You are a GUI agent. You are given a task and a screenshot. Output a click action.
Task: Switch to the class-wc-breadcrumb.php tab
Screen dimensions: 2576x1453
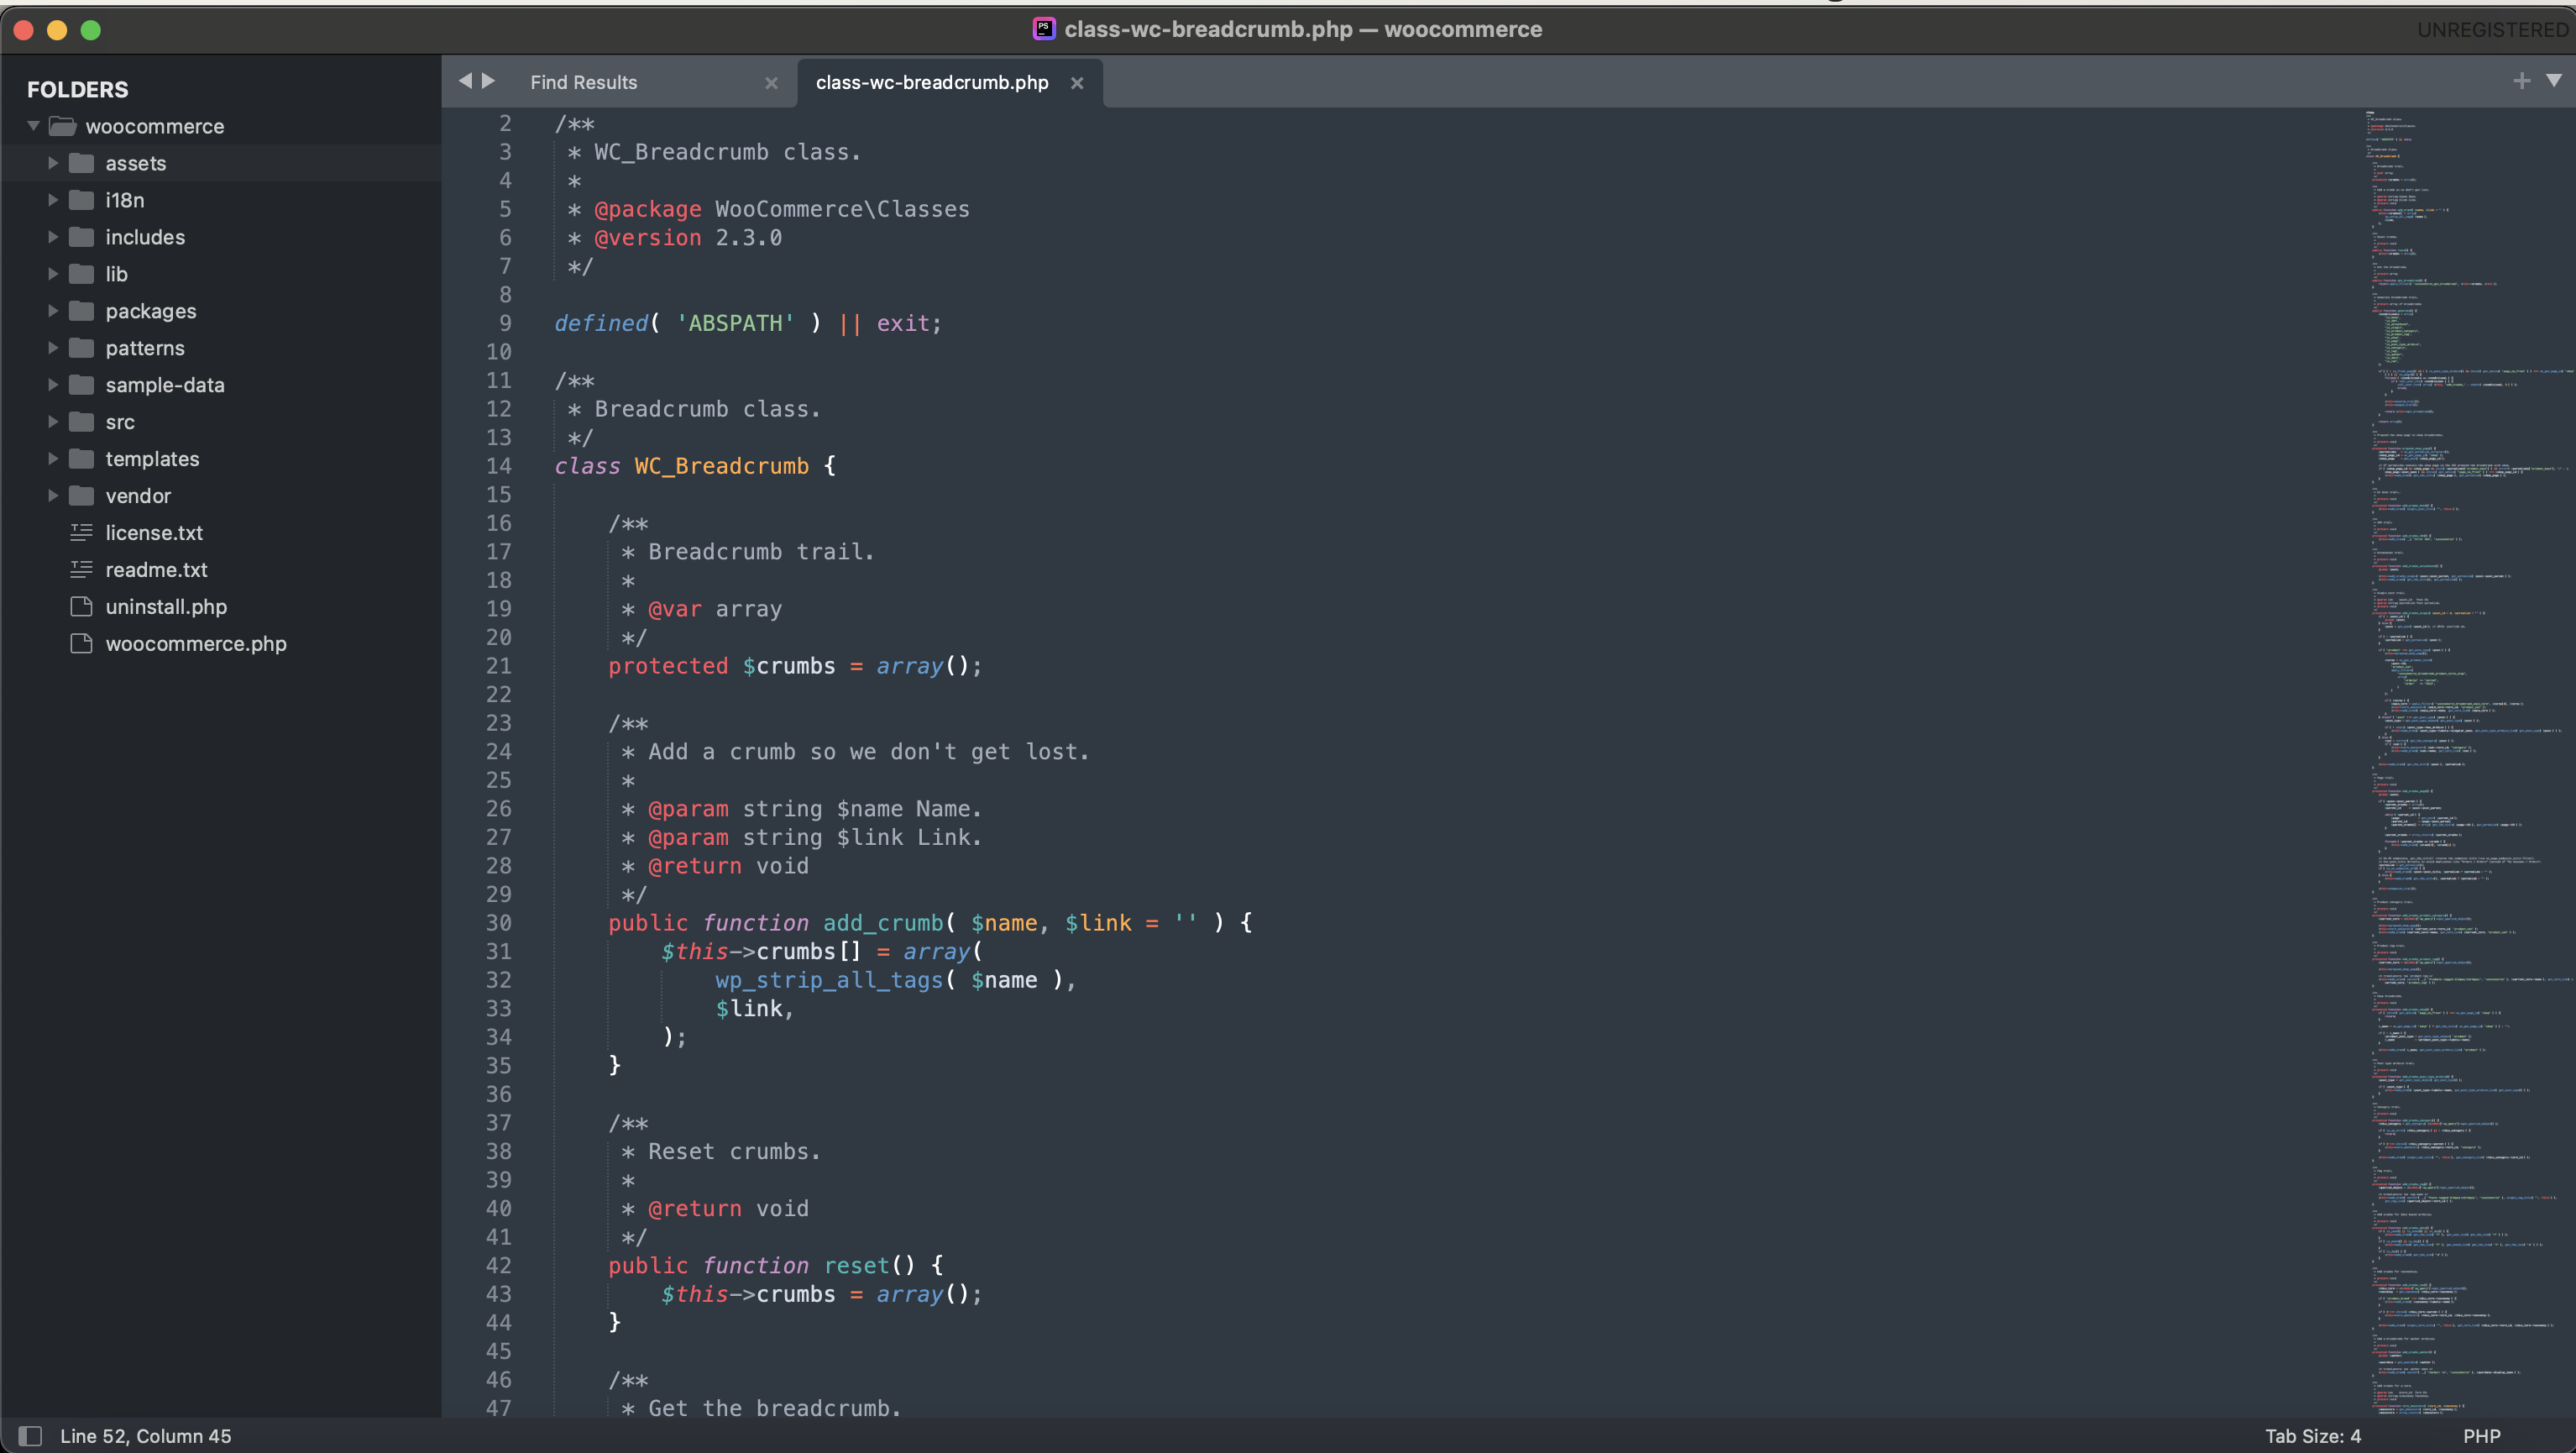[932, 83]
